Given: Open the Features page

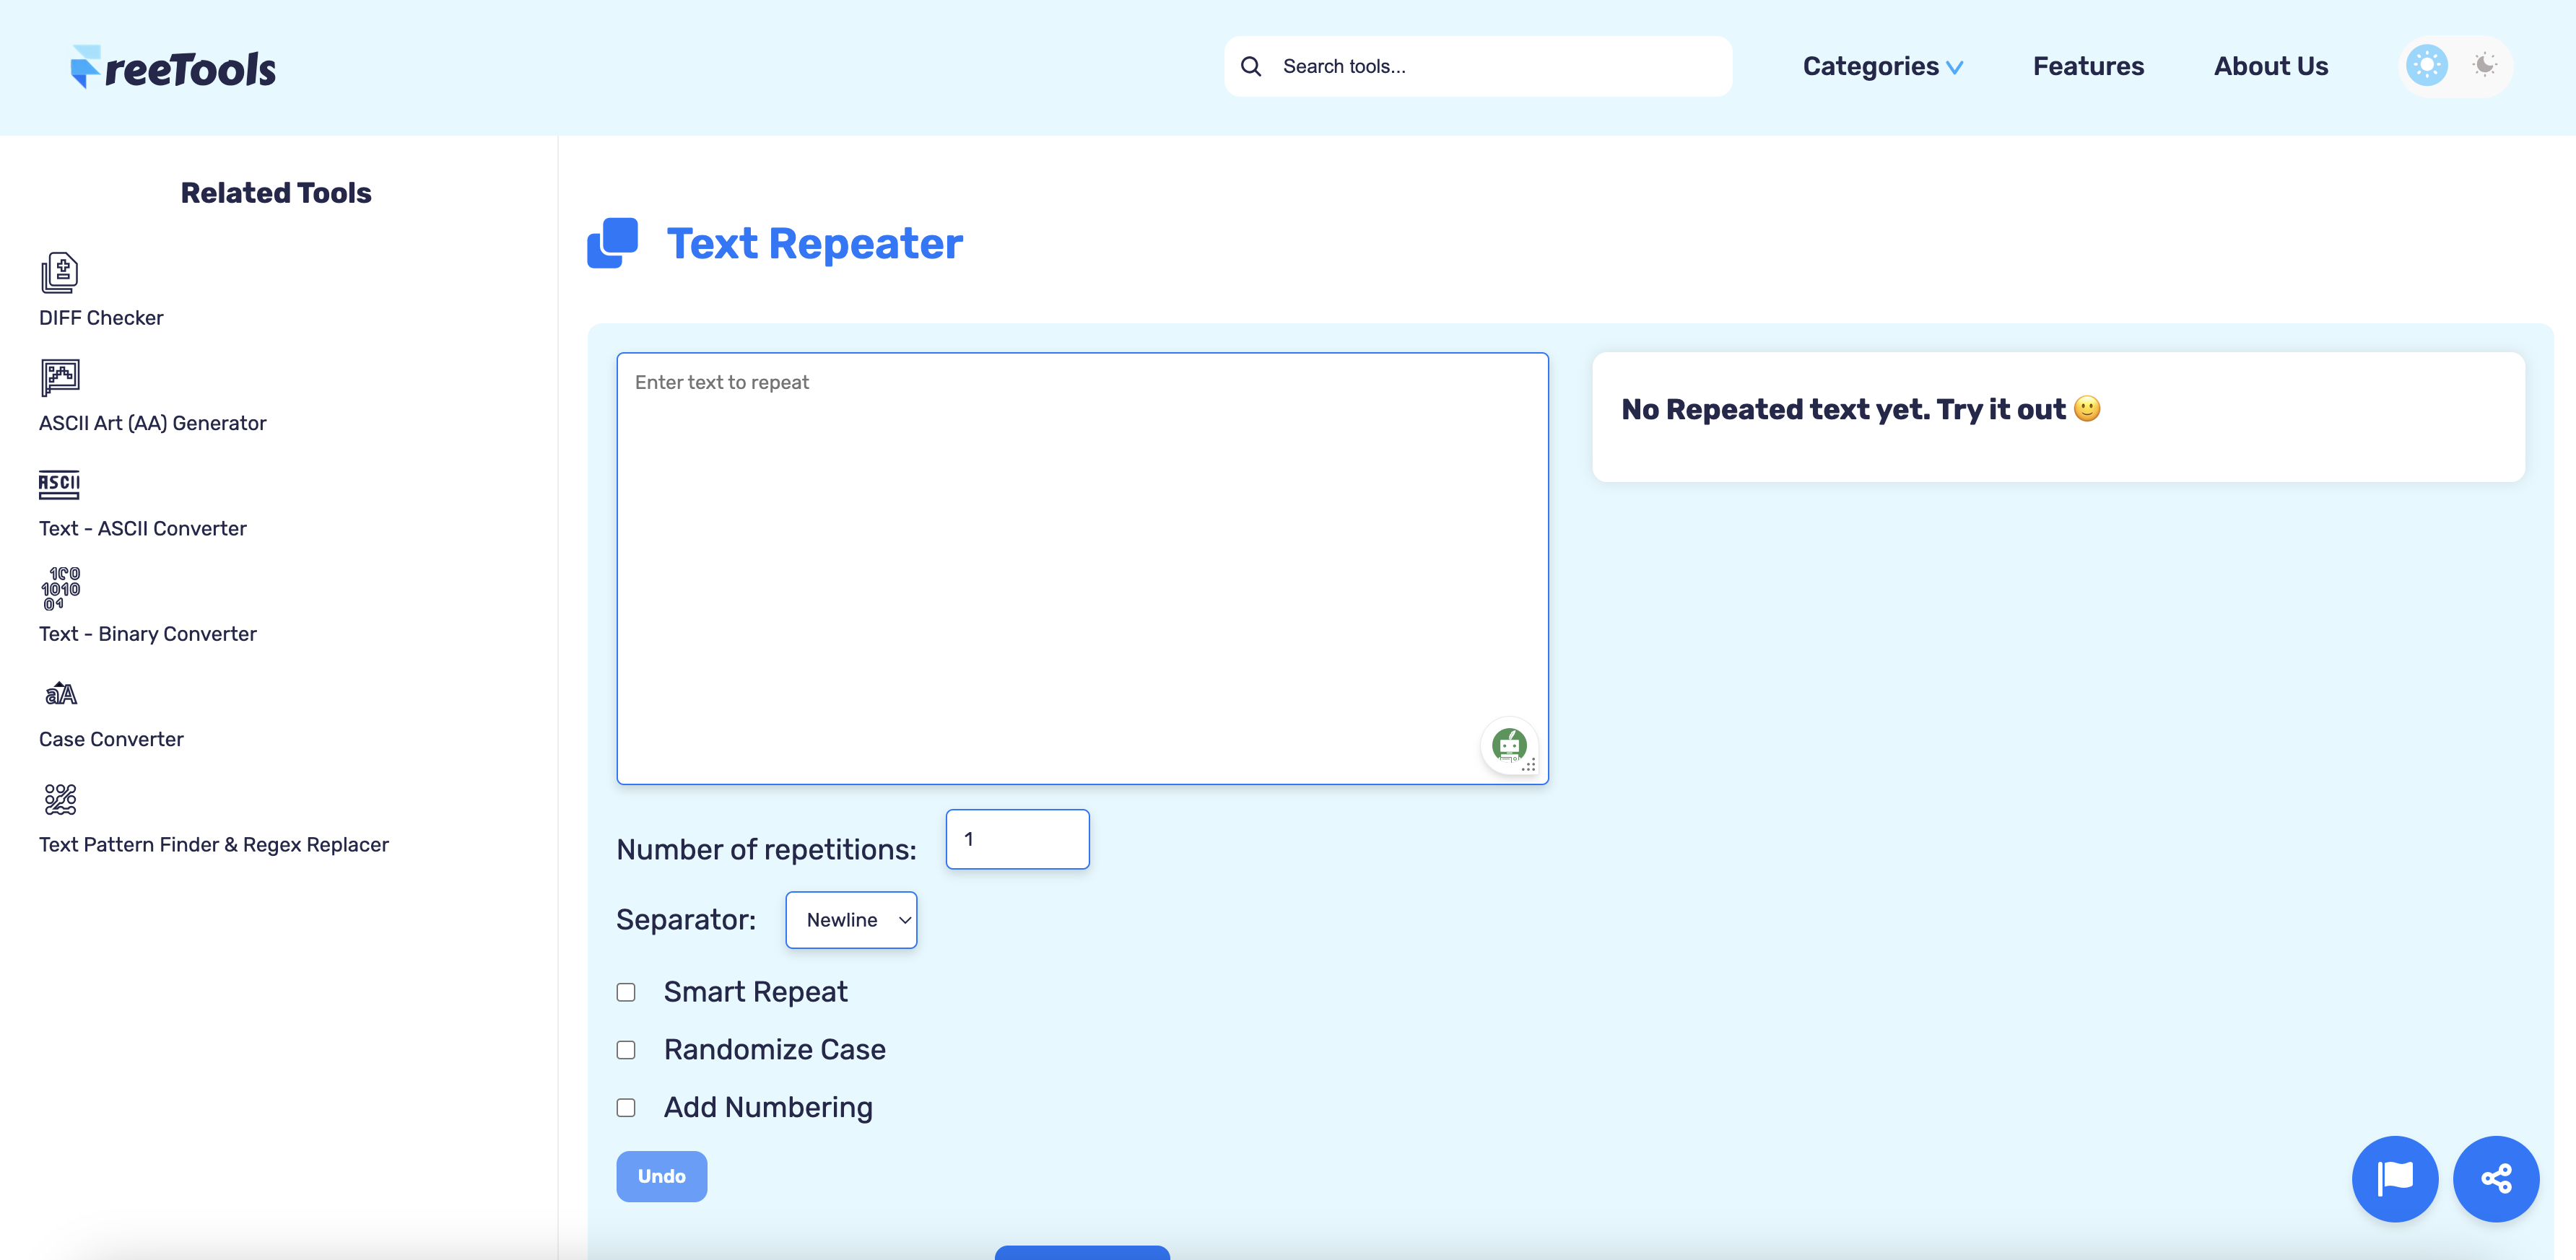Looking at the screenshot, I should 2088,66.
